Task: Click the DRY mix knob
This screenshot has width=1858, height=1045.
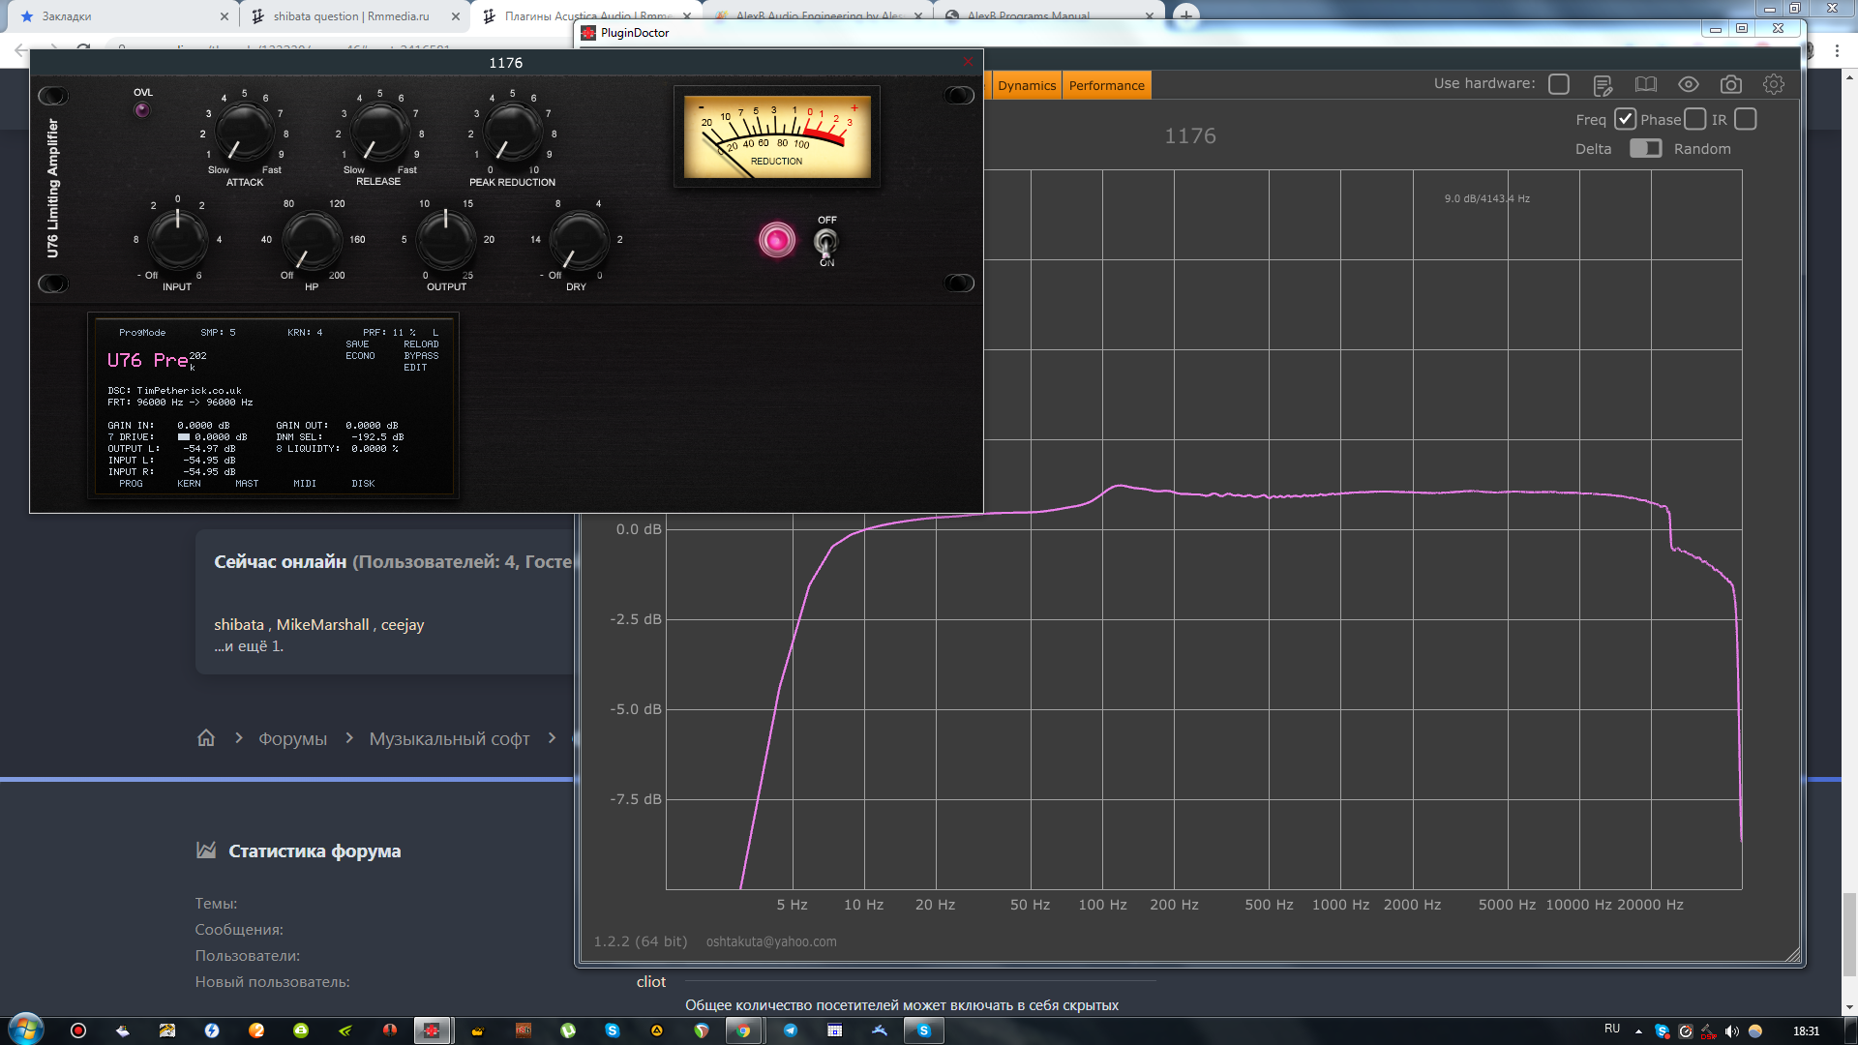Action: click(579, 239)
